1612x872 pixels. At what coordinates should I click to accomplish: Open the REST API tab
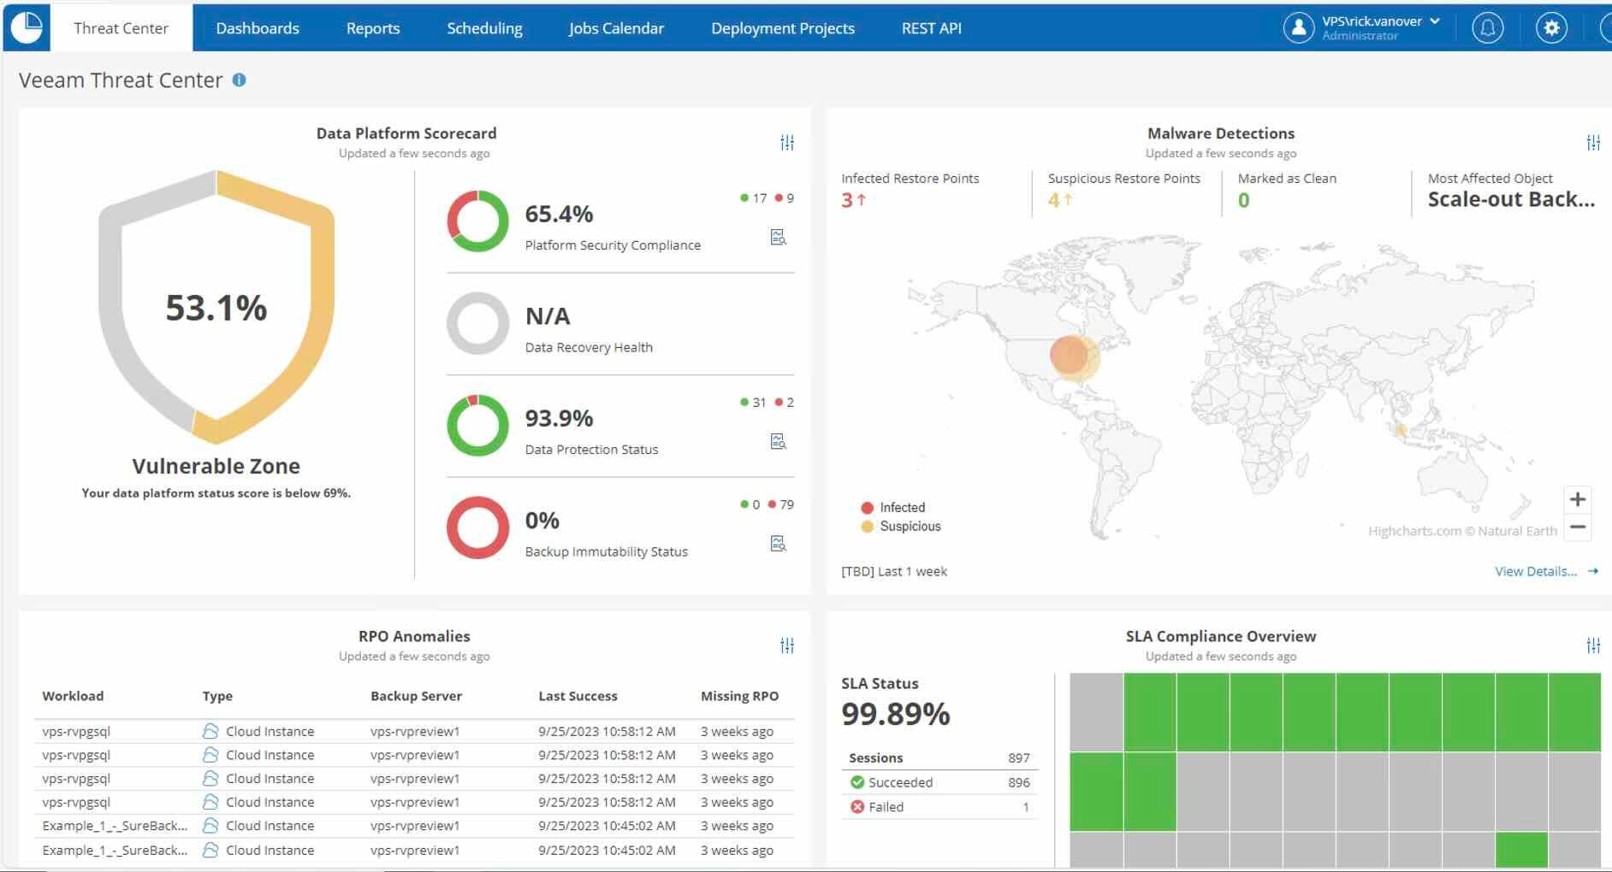tap(932, 28)
